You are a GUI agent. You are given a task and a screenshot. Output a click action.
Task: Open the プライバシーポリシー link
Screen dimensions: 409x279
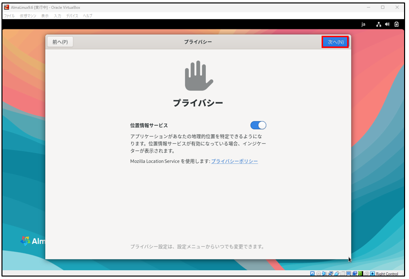234,161
